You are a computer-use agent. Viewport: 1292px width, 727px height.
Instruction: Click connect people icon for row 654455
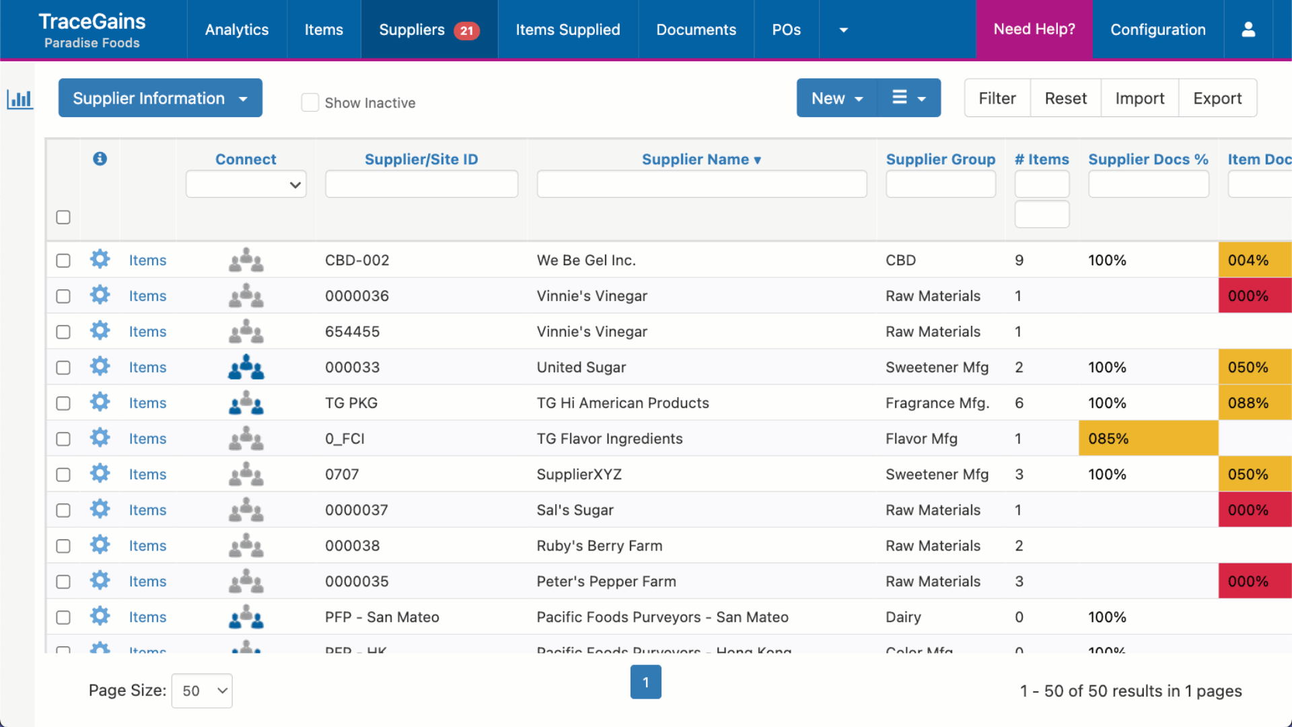(x=246, y=331)
